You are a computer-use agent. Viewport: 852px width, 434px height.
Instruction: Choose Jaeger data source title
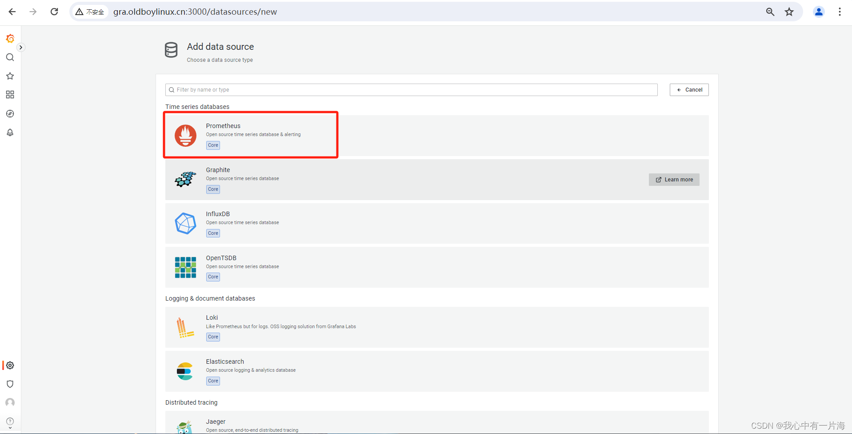pyautogui.click(x=216, y=422)
